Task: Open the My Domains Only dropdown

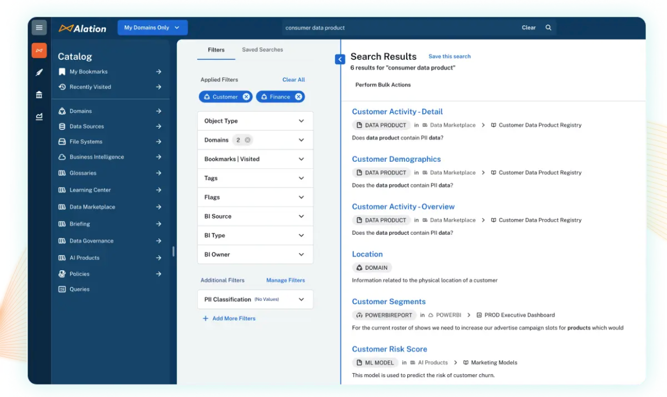Action: (x=152, y=28)
